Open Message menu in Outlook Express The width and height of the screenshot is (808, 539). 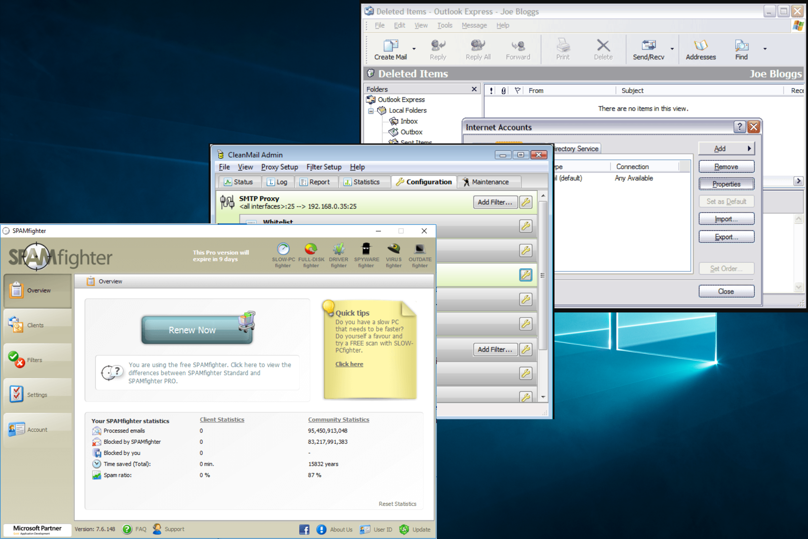pyautogui.click(x=474, y=25)
